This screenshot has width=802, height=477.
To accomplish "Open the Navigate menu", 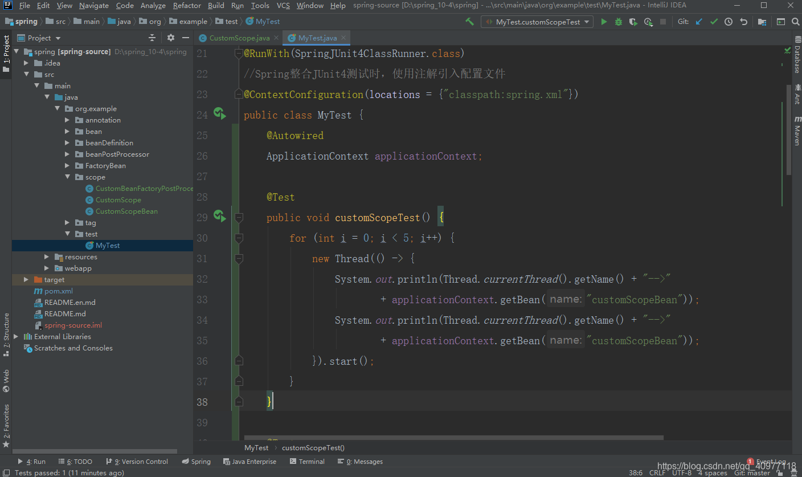I will tap(94, 5).
